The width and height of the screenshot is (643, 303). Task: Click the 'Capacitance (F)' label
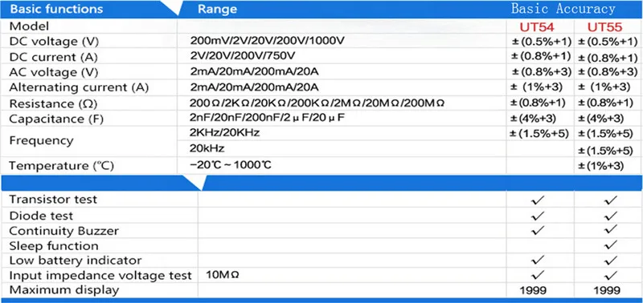click(x=56, y=119)
